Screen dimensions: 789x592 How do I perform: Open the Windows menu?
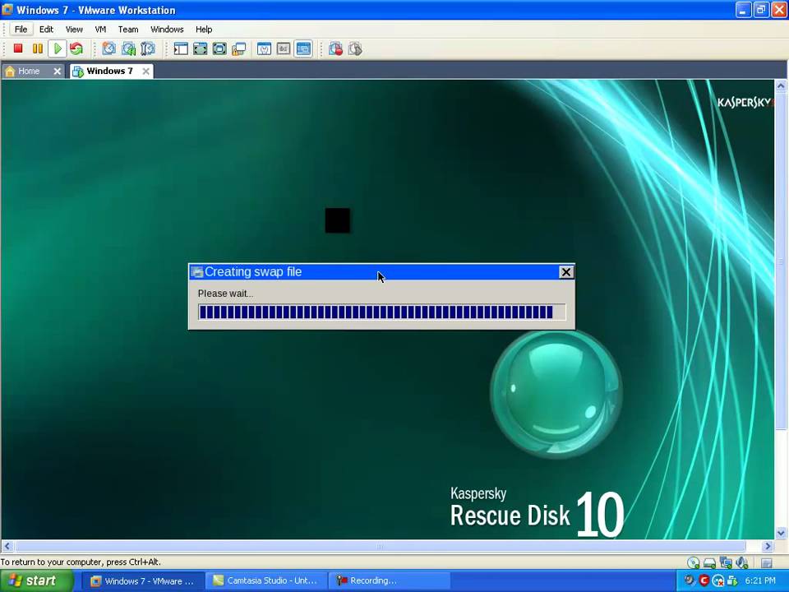pyautogui.click(x=167, y=30)
